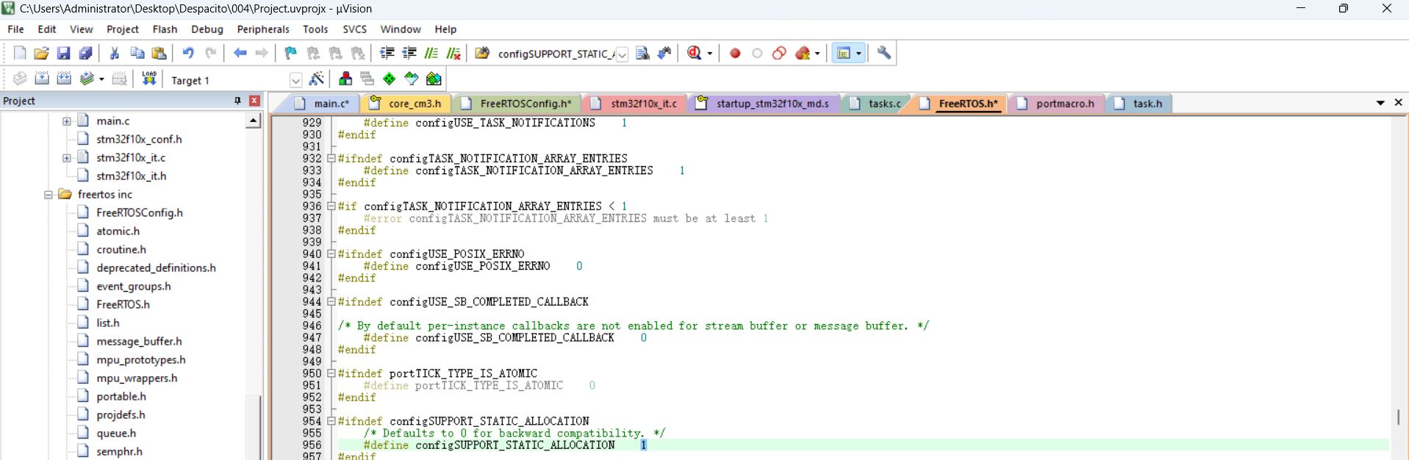Paste from clipboard with the paste icon
1409x460 pixels.
[159, 53]
